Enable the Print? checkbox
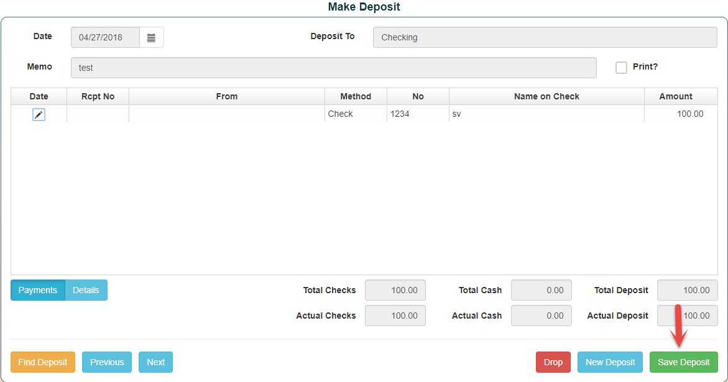 [621, 68]
